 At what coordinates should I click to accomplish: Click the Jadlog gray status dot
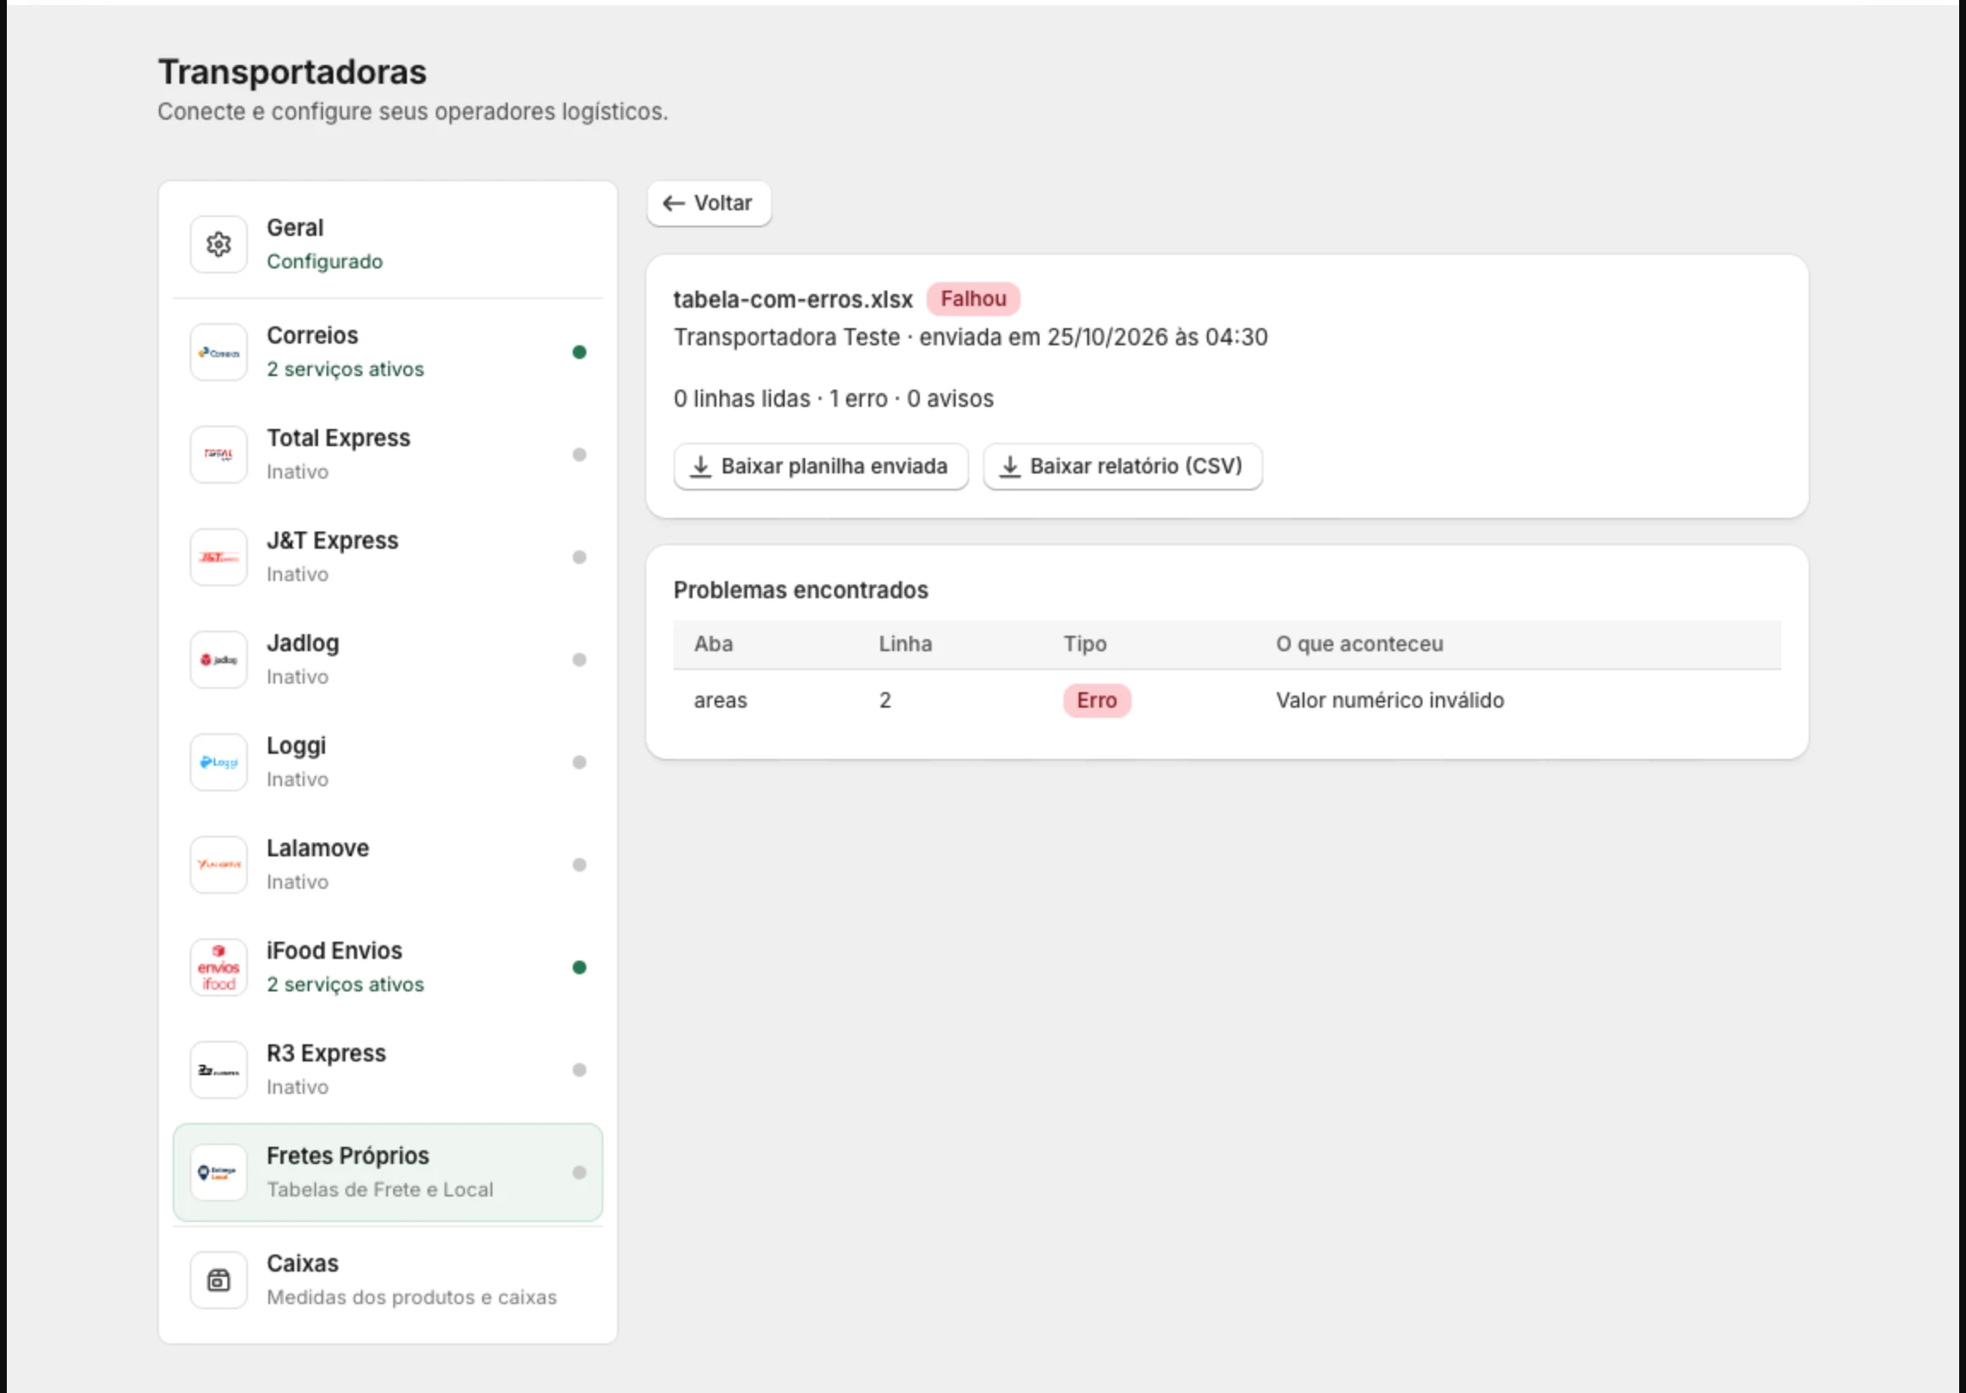point(580,660)
